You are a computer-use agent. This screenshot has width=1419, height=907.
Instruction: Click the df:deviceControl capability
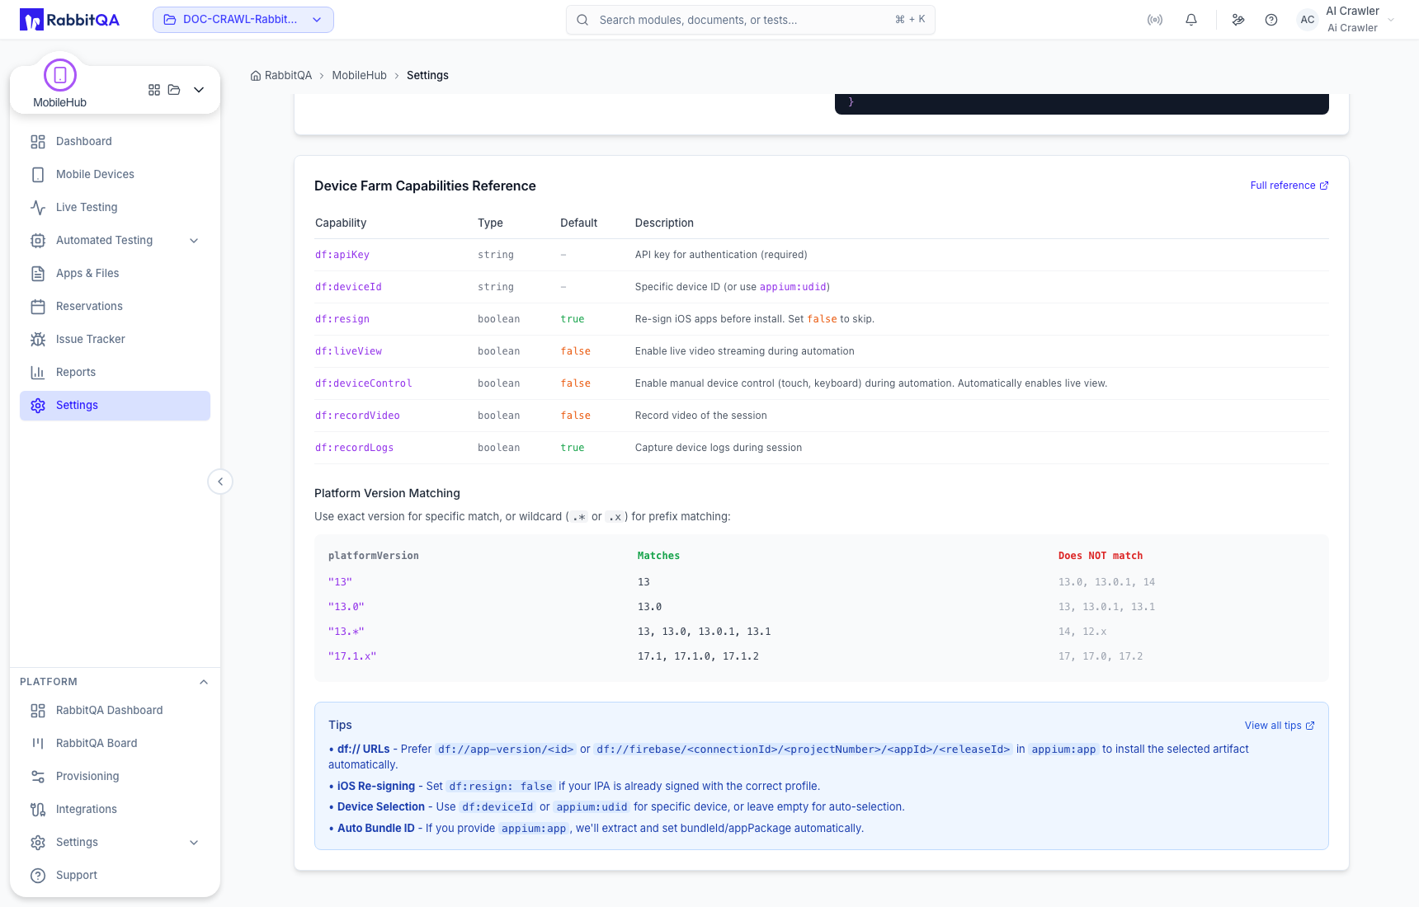[364, 383]
